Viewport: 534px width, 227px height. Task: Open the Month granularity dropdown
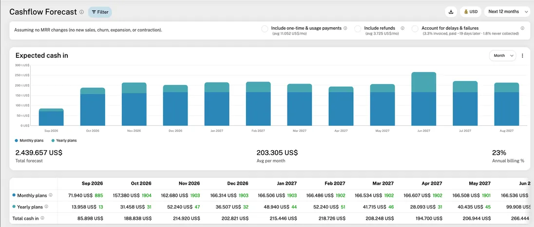click(503, 56)
